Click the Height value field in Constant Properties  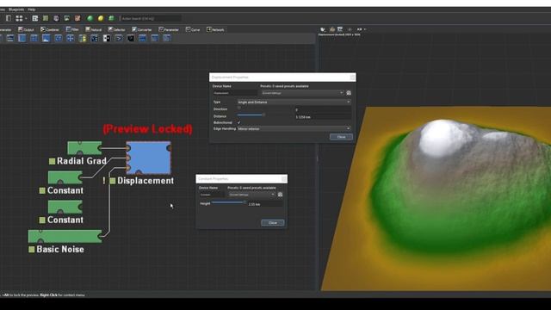tap(265, 204)
